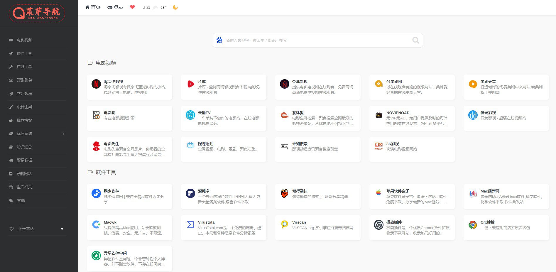556x272 pixels.
Task: Open the Virustotal site icon
Action: [190, 224]
